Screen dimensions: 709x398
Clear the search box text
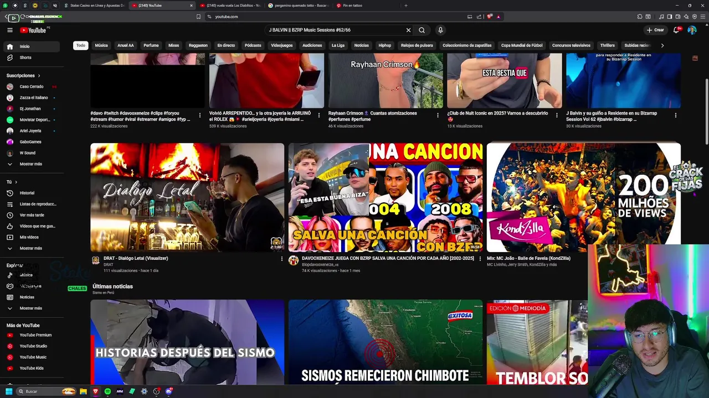408,30
